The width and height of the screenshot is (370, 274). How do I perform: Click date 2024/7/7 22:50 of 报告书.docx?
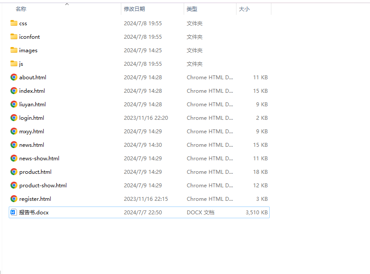[143, 212]
